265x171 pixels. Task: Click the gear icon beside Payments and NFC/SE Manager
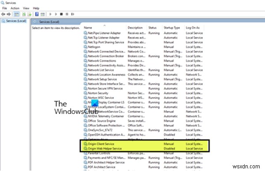(x=86, y=158)
